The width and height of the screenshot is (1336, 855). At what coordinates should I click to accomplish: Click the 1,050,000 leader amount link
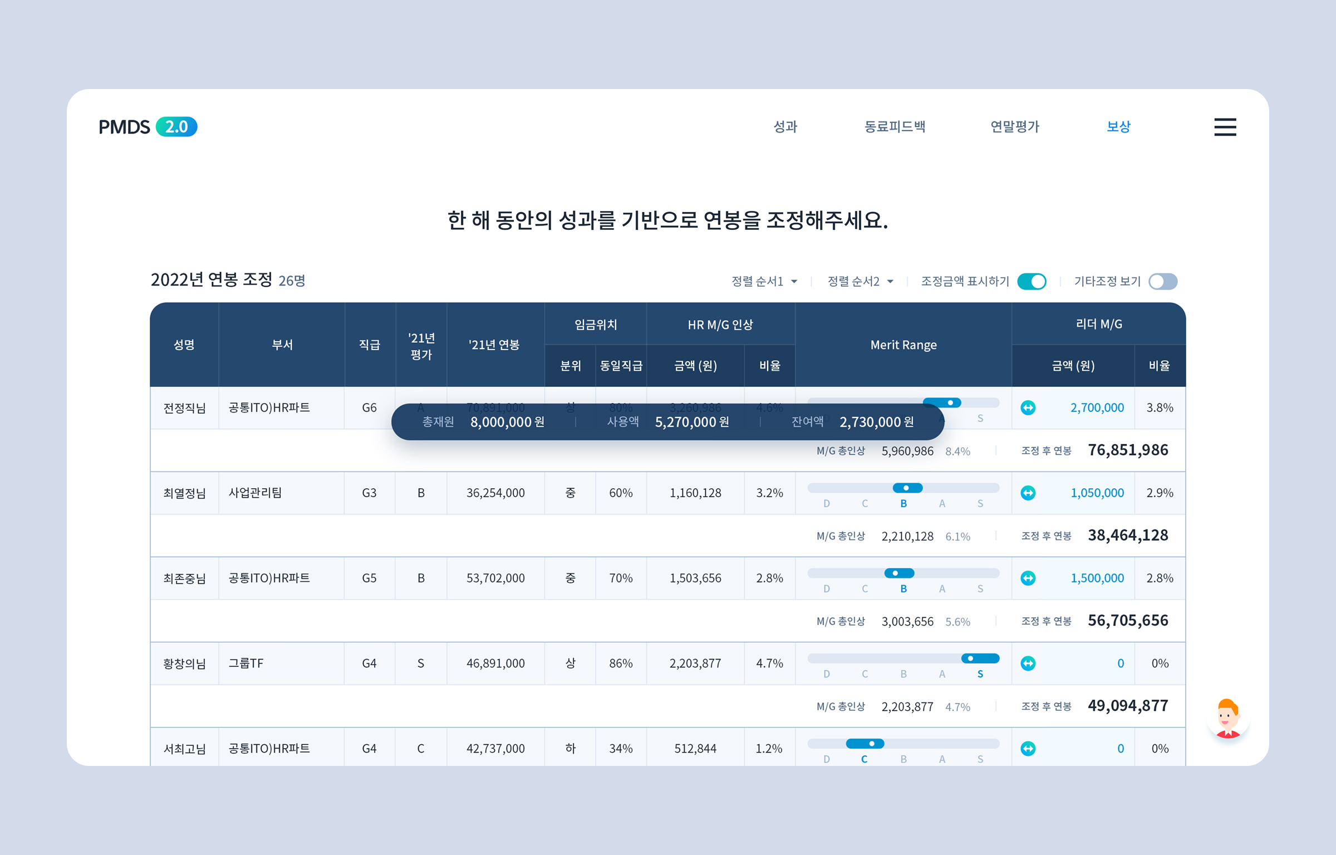point(1097,493)
